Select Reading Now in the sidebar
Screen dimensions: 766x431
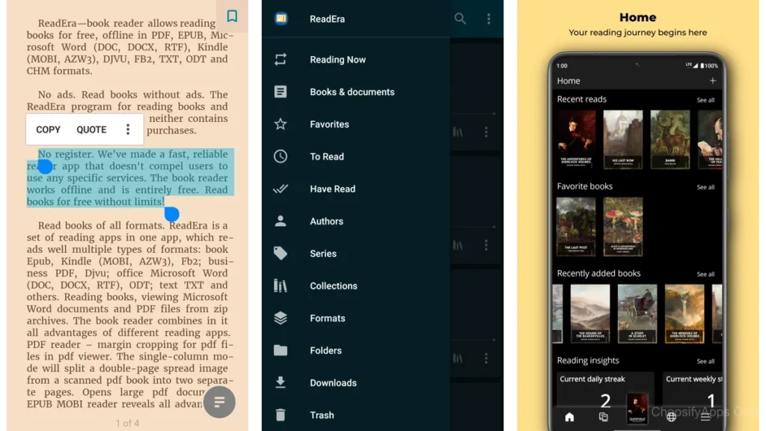pos(280,59)
